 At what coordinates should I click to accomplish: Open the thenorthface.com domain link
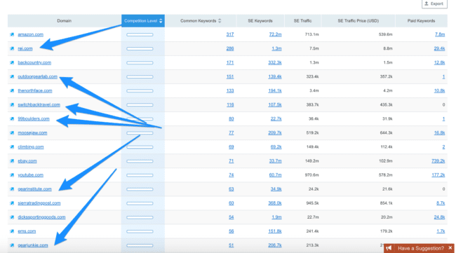(x=35, y=91)
